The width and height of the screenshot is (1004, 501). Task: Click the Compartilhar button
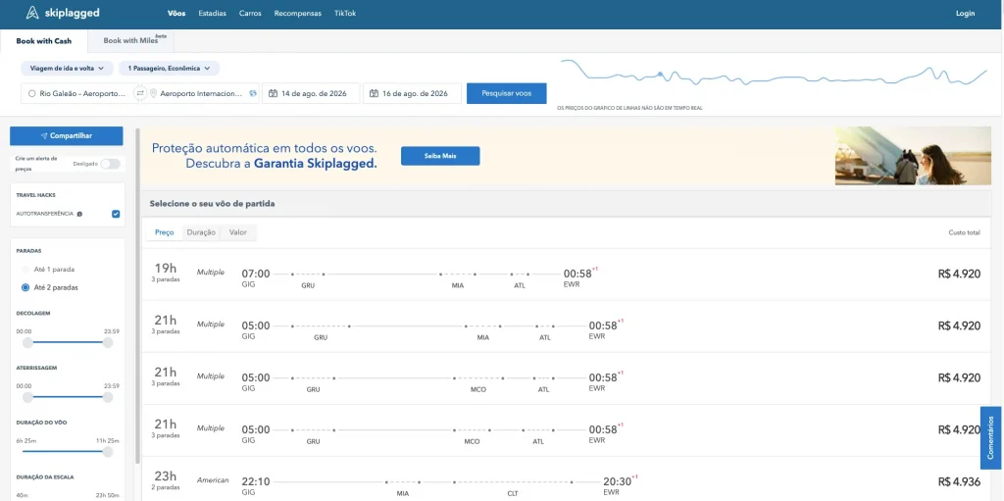(67, 136)
